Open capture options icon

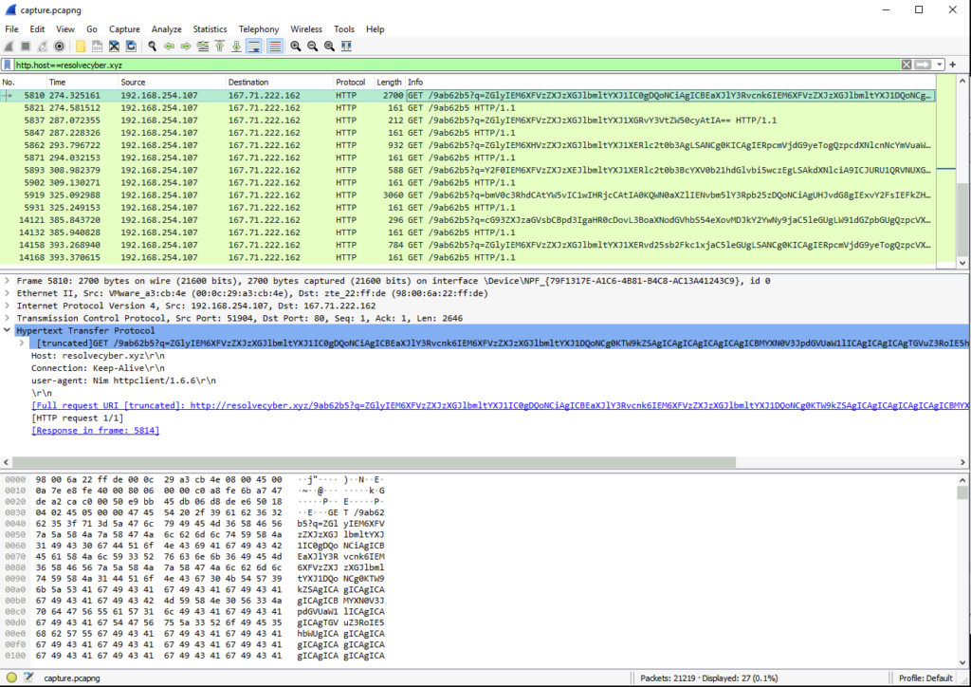click(60, 46)
